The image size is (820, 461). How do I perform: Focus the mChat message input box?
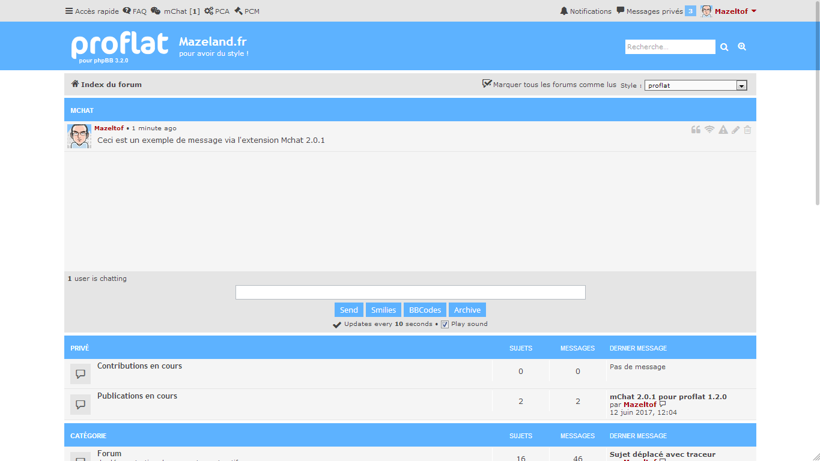tap(410, 292)
